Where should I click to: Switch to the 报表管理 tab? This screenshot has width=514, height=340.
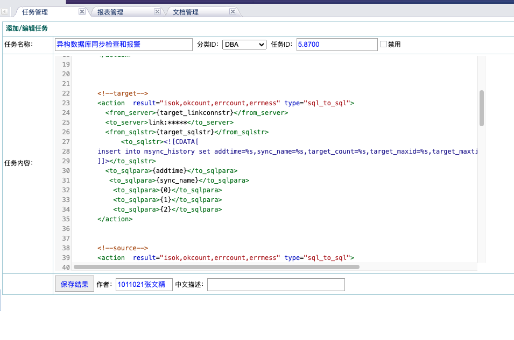[x=110, y=12]
